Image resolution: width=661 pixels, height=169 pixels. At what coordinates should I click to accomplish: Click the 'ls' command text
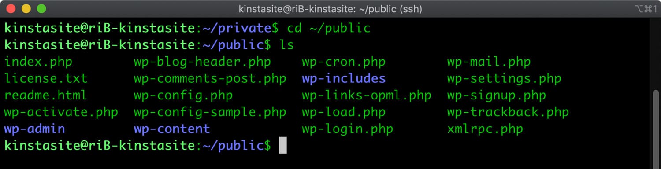point(286,45)
